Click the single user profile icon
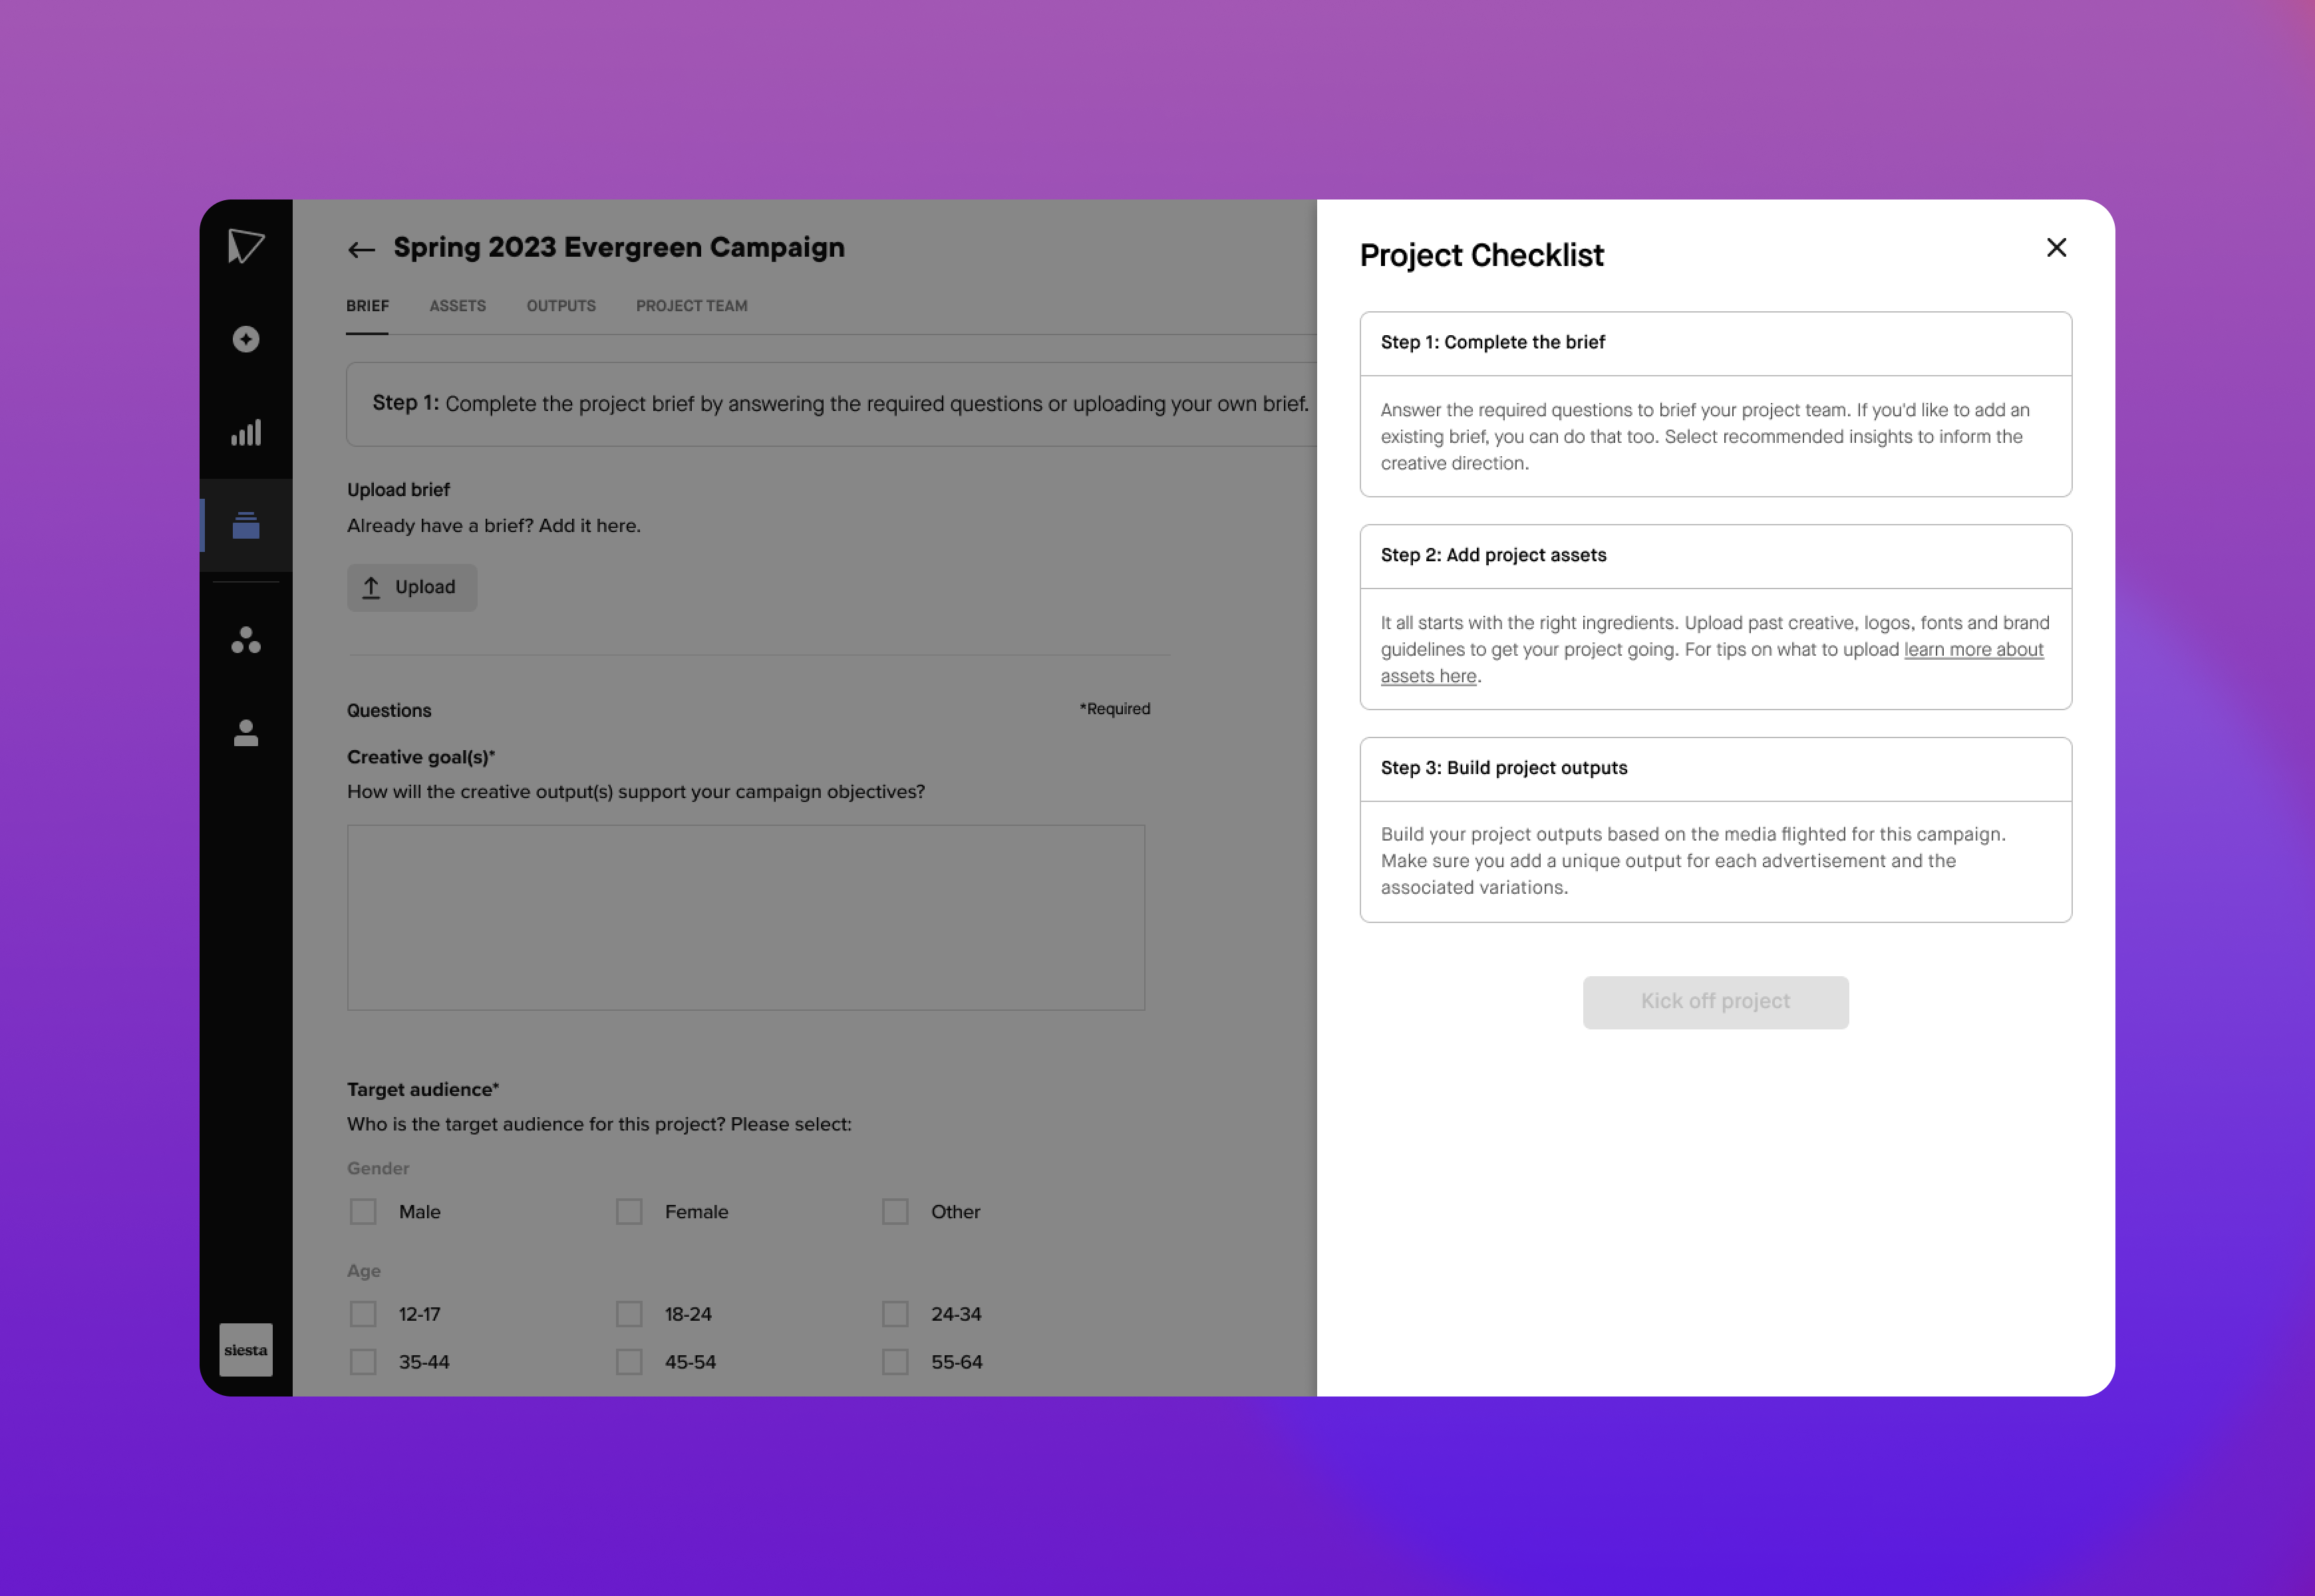Viewport: 2315px width, 1596px height. 245,733
